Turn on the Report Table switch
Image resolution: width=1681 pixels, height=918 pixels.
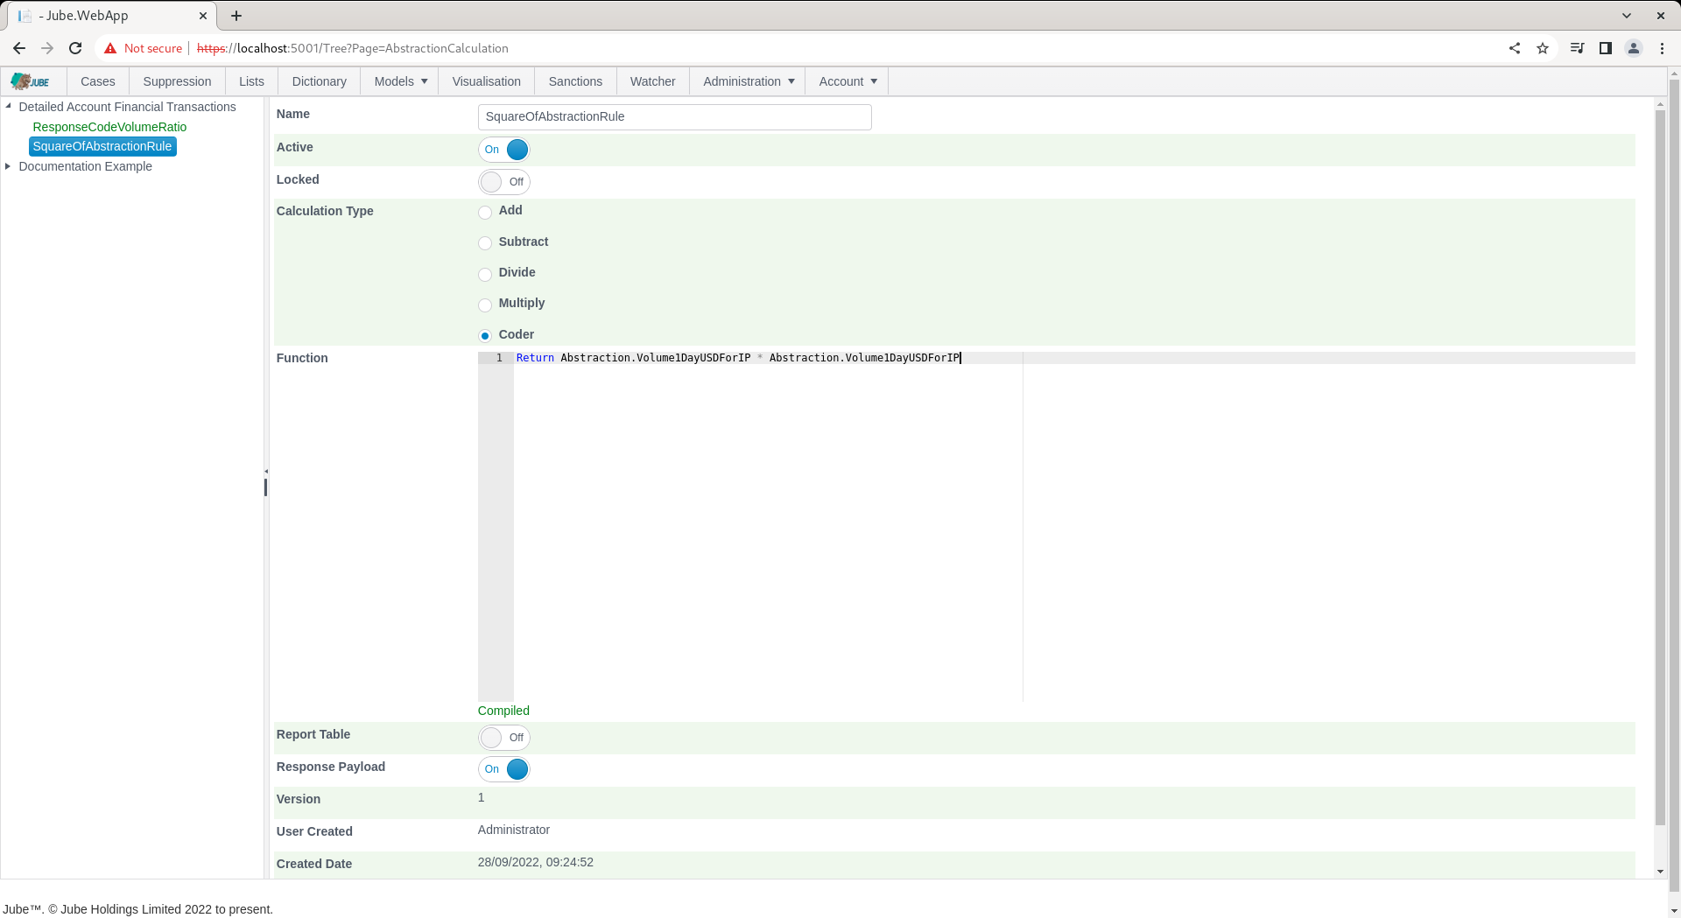tap(504, 738)
